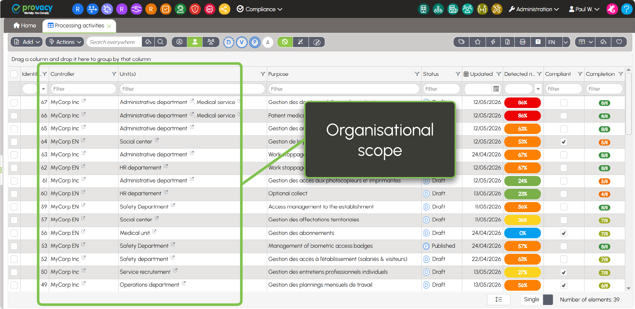
Task: Open the Actions dropdown
Action: (x=65, y=42)
